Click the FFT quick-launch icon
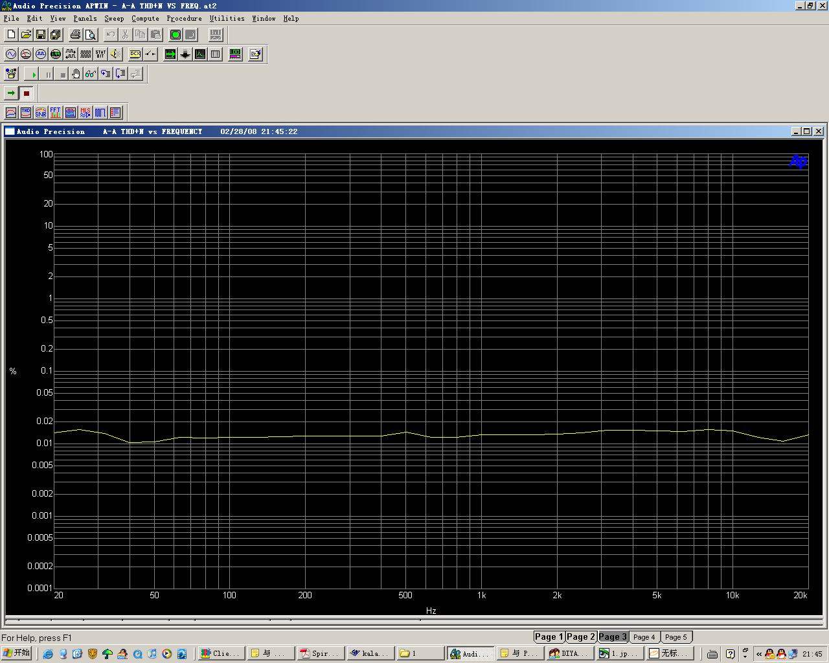The height and width of the screenshot is (663, 829). 55,113
